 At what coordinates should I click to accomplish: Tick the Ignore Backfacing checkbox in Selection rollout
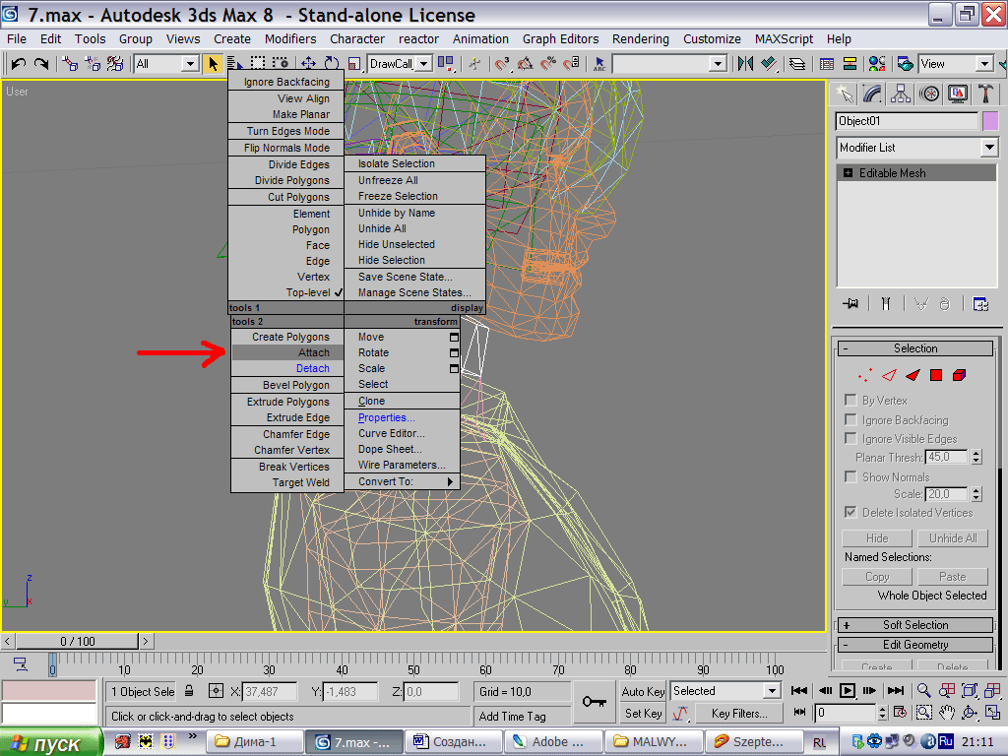pyautogui.click(x=850, y=419)
